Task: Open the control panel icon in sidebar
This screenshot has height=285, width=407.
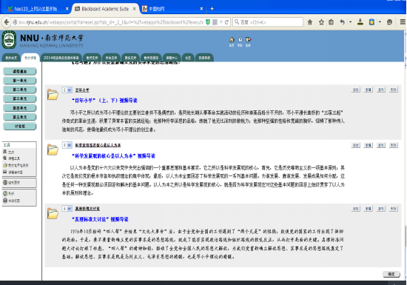Action: point(5,182)
